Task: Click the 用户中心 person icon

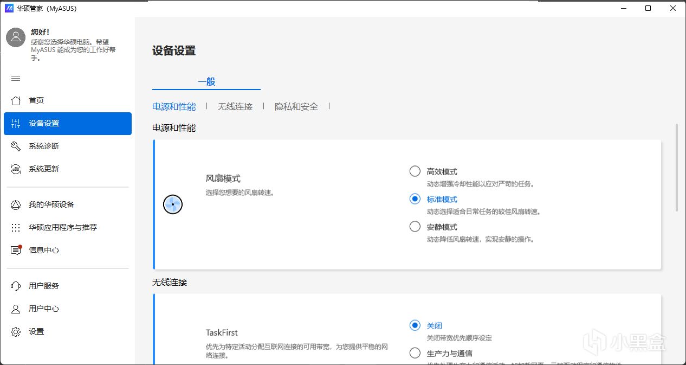Action: [x=16, y=309]
